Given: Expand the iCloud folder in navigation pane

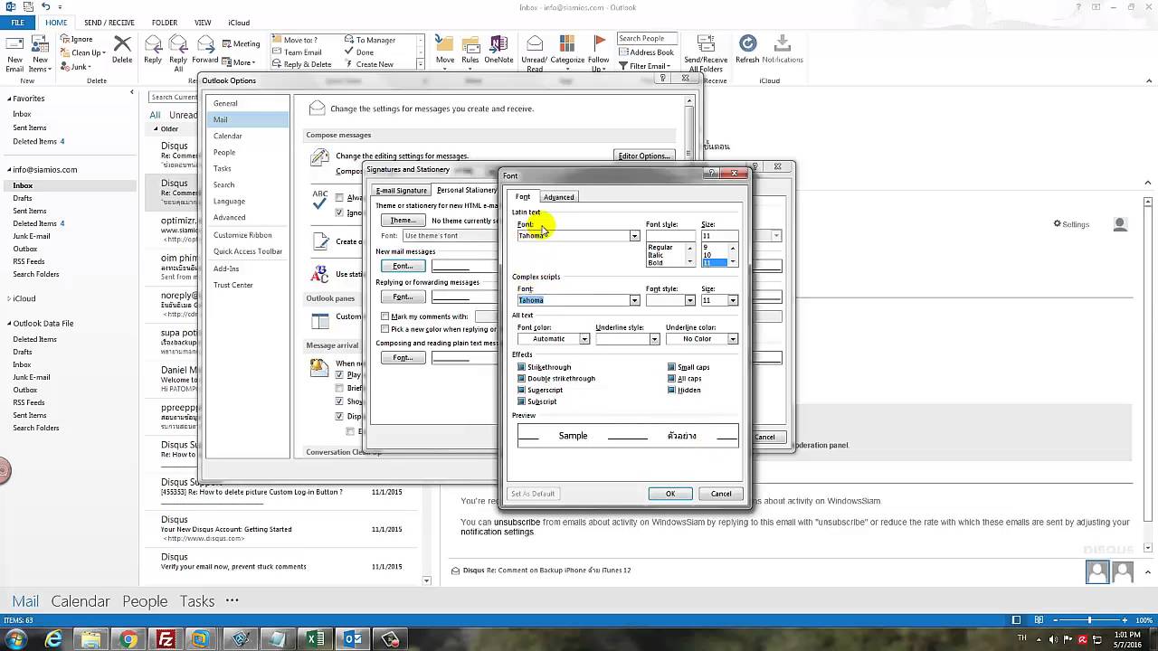Looking at the screenshot, I should click(9, 298).
